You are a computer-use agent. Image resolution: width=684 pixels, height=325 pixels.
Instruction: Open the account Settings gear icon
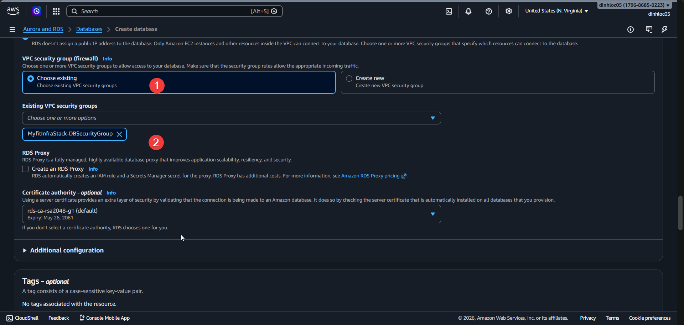coord(508,11)
